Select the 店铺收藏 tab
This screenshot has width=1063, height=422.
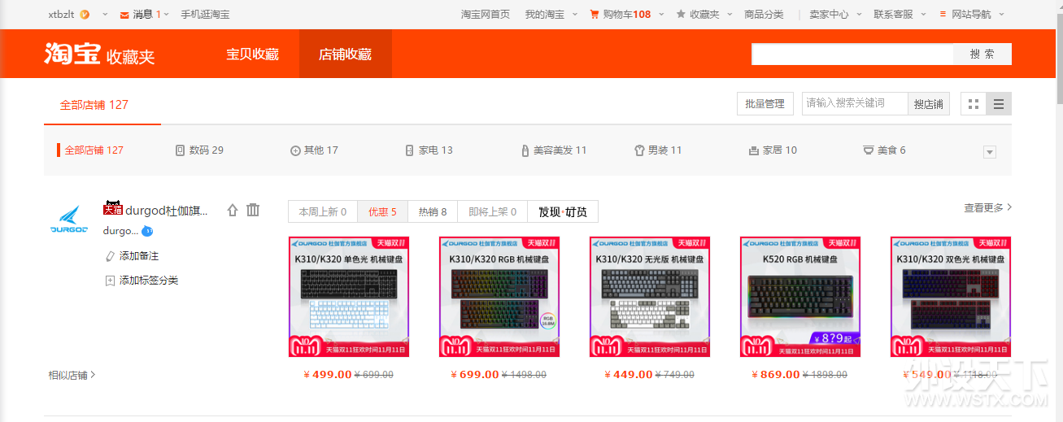point(346,54)
